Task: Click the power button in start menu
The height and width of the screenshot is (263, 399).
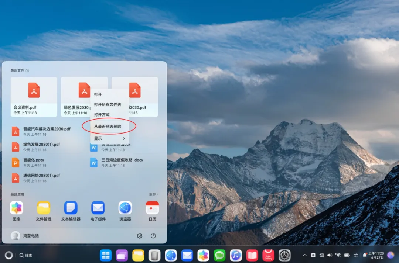Action: pos(153,236)
